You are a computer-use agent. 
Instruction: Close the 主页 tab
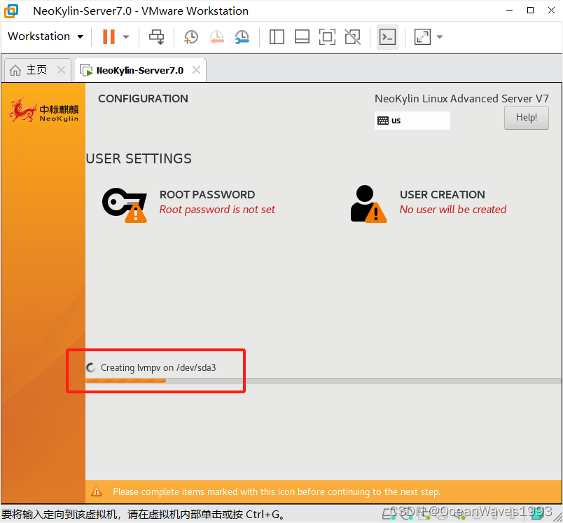[62, 69]
